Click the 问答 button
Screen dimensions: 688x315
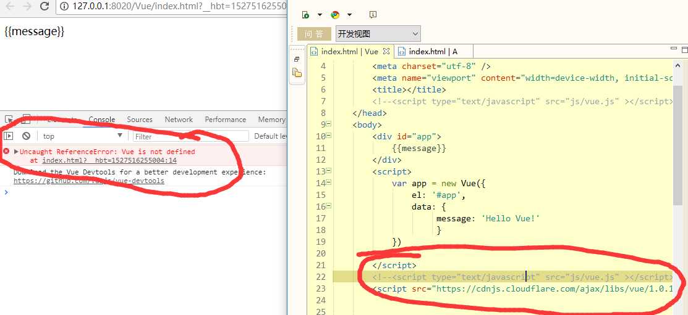coord(314,34)
